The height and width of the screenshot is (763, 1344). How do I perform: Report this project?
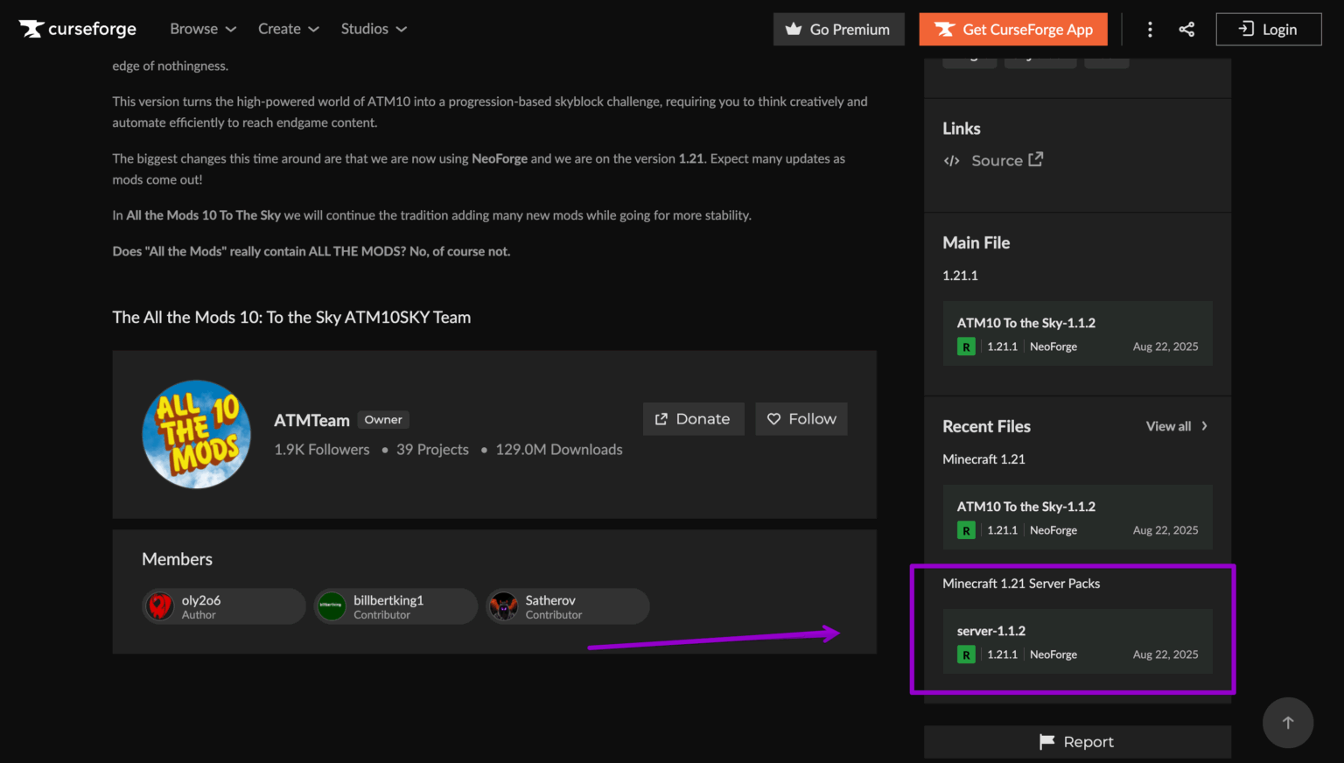[x=1077, y=742]
